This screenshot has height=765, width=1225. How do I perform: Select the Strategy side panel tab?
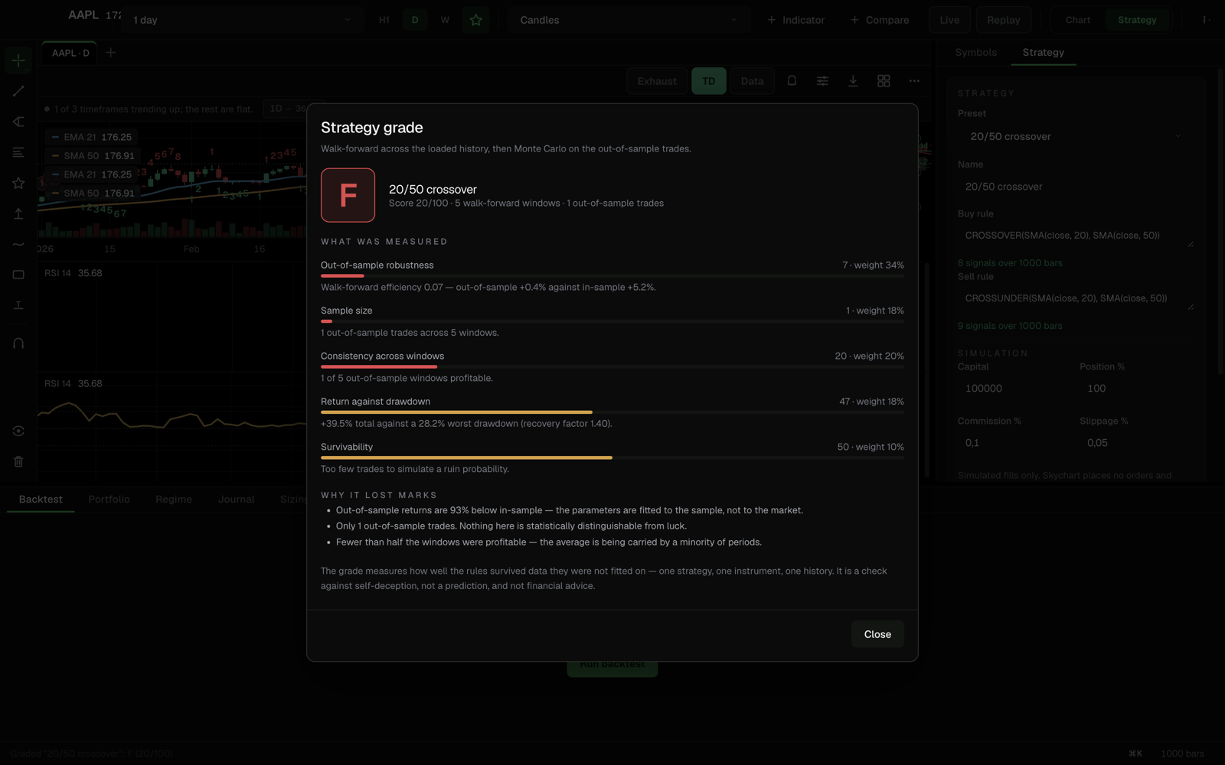click(1043, 52)
